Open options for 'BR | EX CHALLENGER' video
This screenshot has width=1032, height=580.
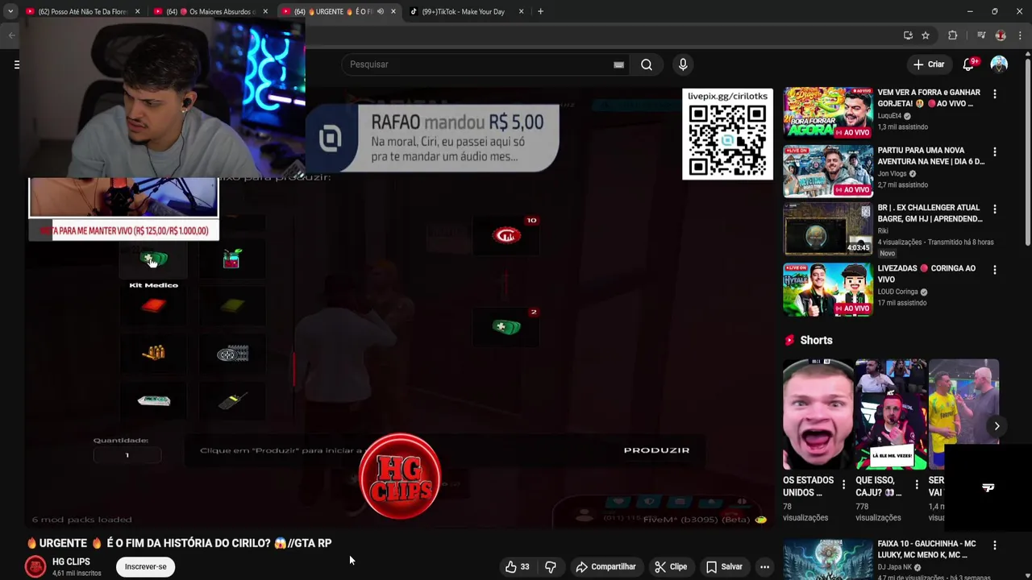pos(995,209)
